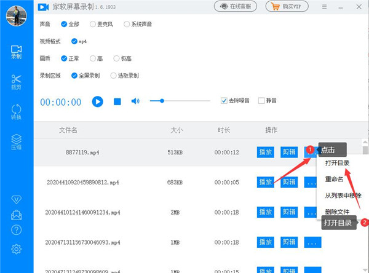Click the 在线客服 online support button
Screen dimensions: 369x273
[x=236, y=6]
